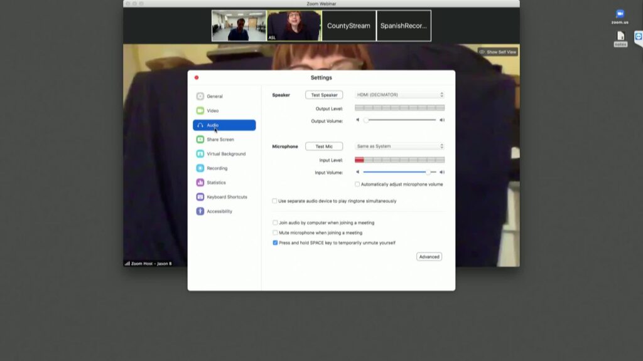Screen dimensions: 643x361
Task: Open Video settings section
Action: (224, 110)
